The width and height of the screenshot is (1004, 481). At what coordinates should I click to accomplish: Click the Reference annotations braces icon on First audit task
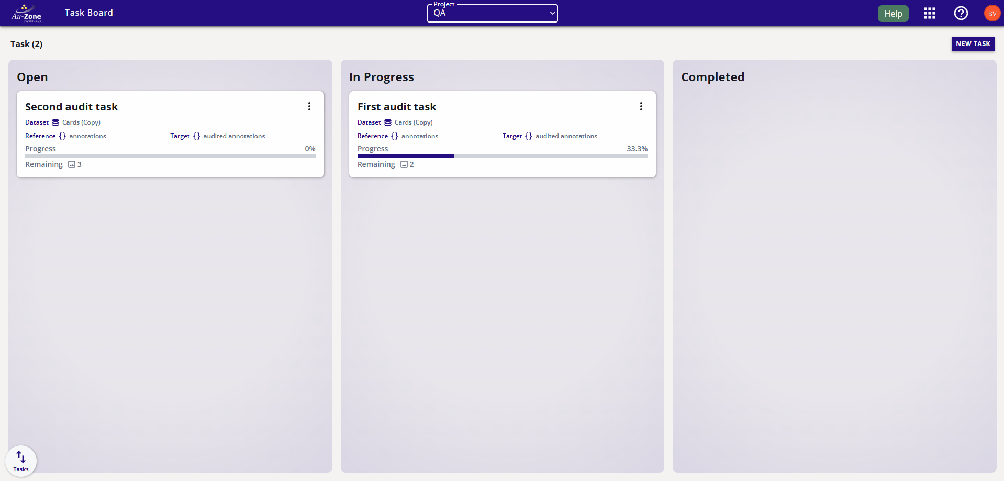(x=394, y=136)
